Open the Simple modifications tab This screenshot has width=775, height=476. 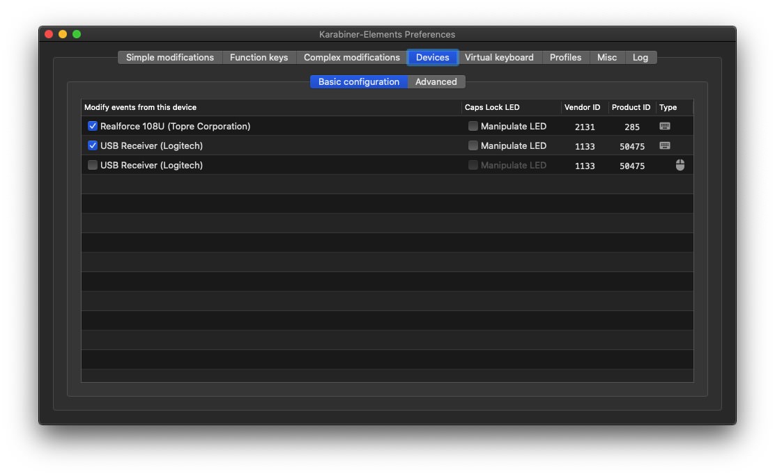170,58
